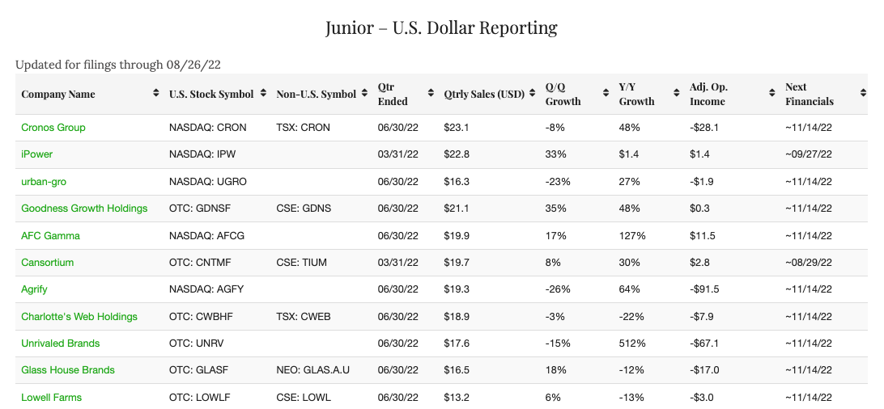Open Cronos Group company link
Viewport: 884px width, 409px height.
53,128
